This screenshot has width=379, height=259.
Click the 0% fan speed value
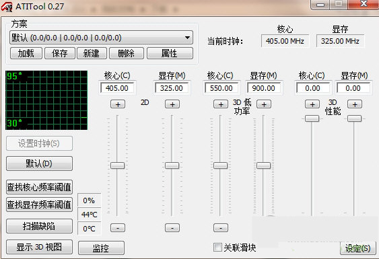tap(89, 200)
